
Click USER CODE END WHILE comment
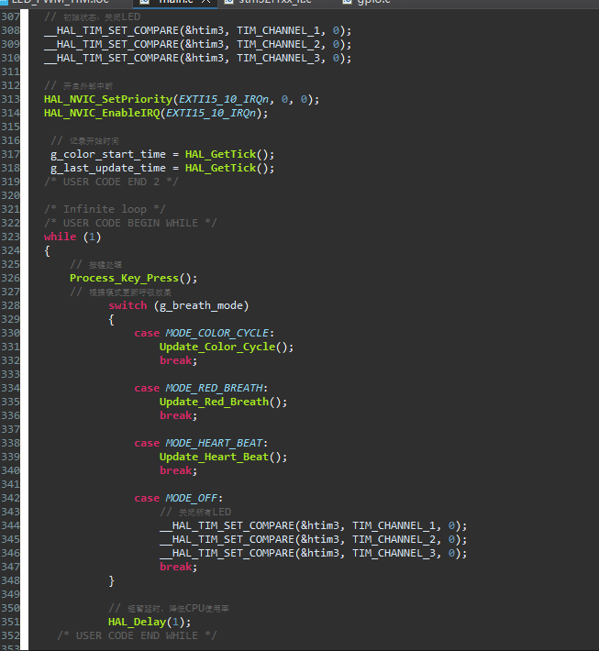pyautogui.click(x=137, y=635)
